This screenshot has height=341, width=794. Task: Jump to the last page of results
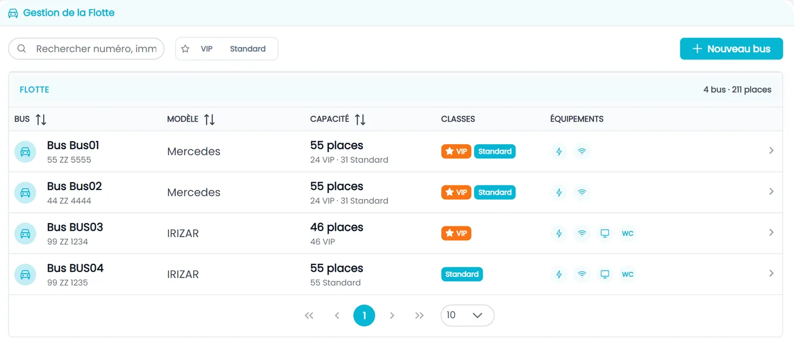pos(420,315)
